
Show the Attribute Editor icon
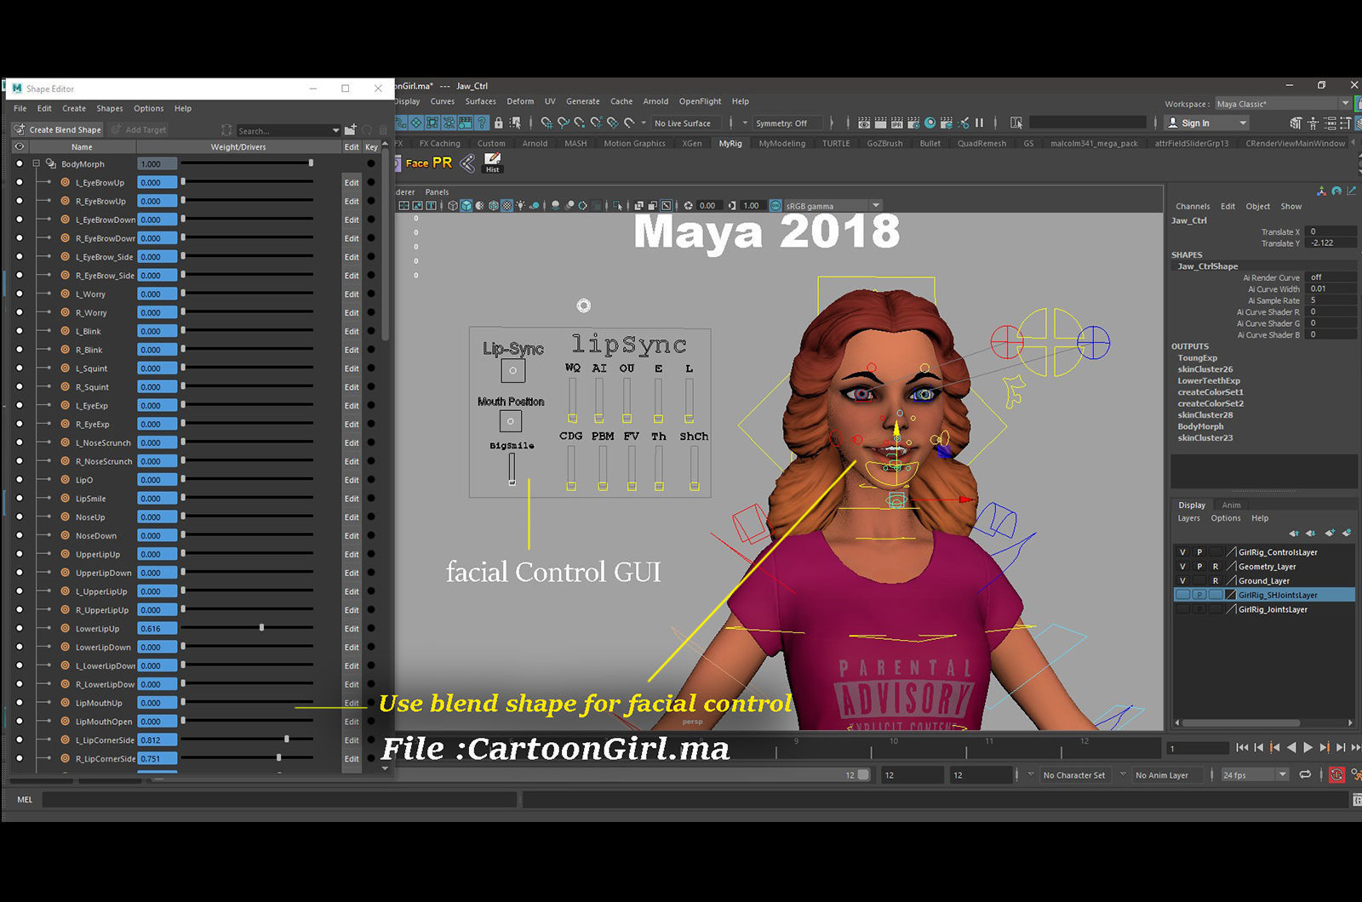(x=1331, y=123)
